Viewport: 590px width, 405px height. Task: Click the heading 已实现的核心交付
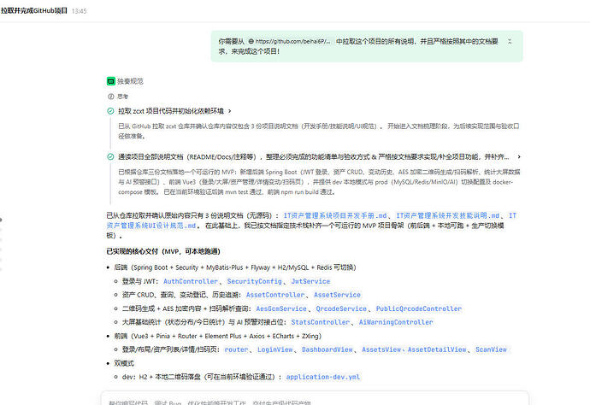pos(163,251)
